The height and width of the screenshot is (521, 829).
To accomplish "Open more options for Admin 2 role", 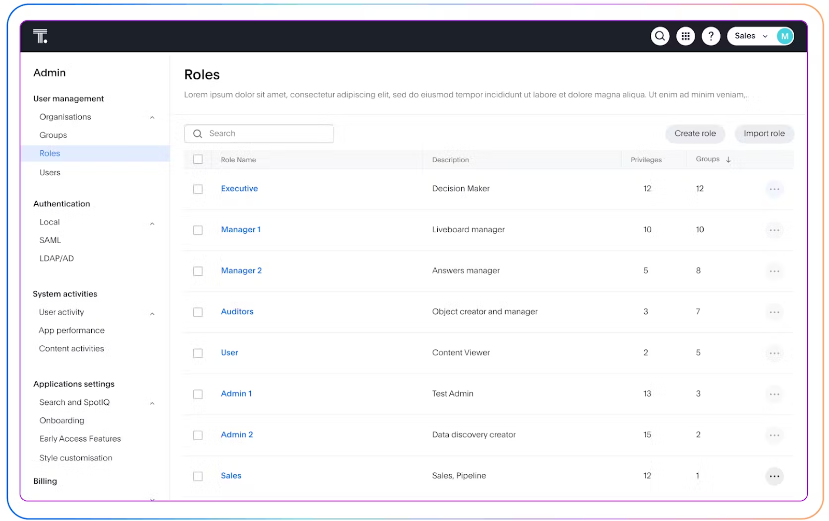I will click(x=774, y=435).
